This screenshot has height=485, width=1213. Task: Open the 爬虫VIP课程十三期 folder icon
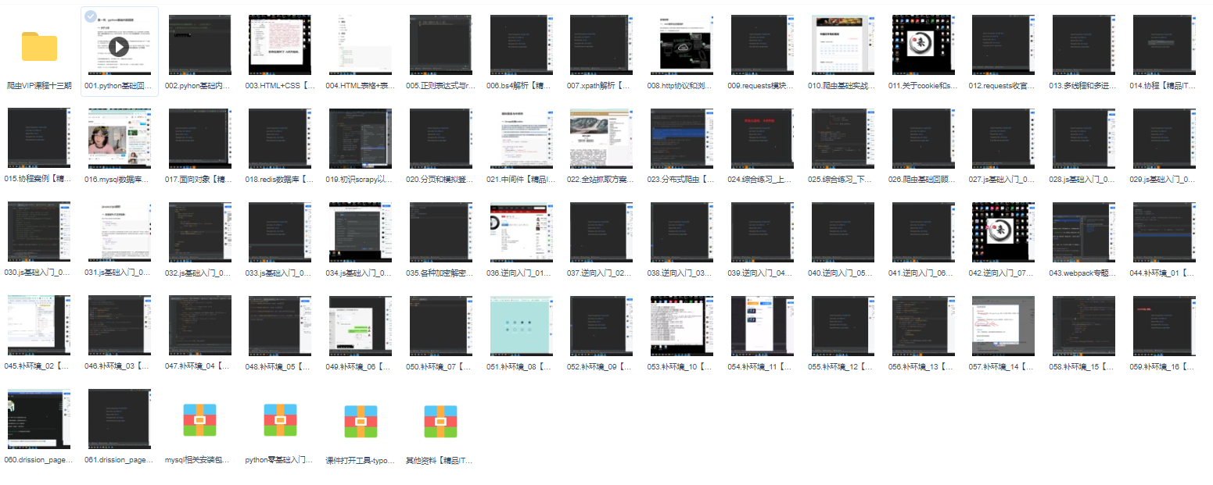[x=39, y=47]
